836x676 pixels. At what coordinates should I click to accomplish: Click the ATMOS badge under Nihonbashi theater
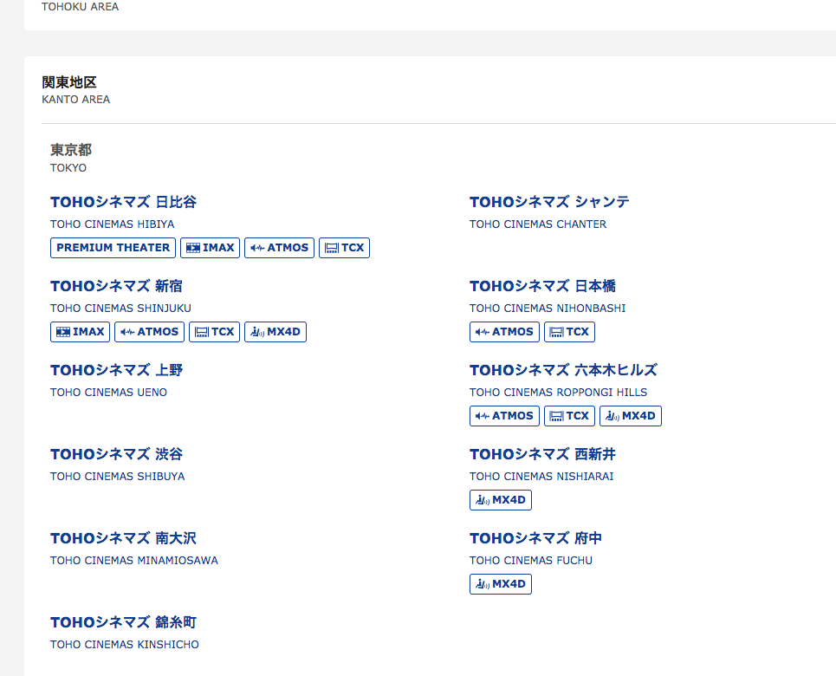point(504,332)
